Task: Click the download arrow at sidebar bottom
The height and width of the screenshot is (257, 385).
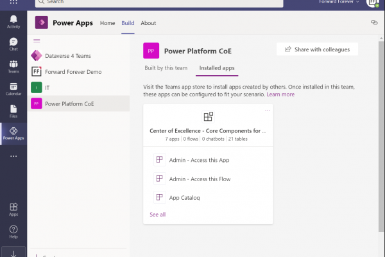Action: [13, 253]
